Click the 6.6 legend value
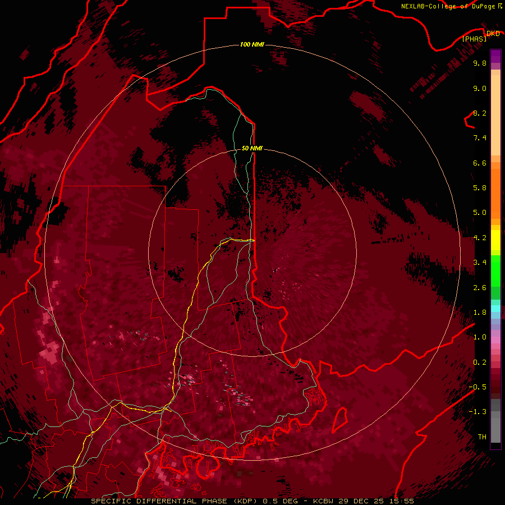Viewport: 505px width, 505px height. pyautogui.click(x=480, y=163)
